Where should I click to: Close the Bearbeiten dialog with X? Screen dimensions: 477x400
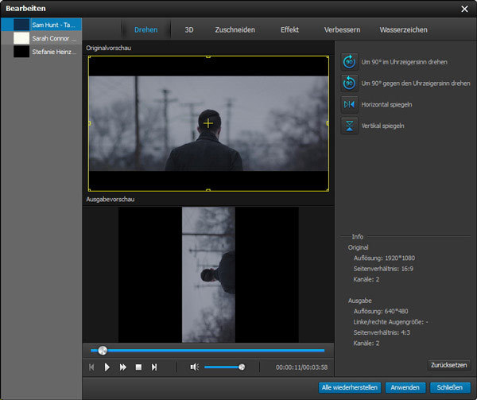[x=464, y=9]
